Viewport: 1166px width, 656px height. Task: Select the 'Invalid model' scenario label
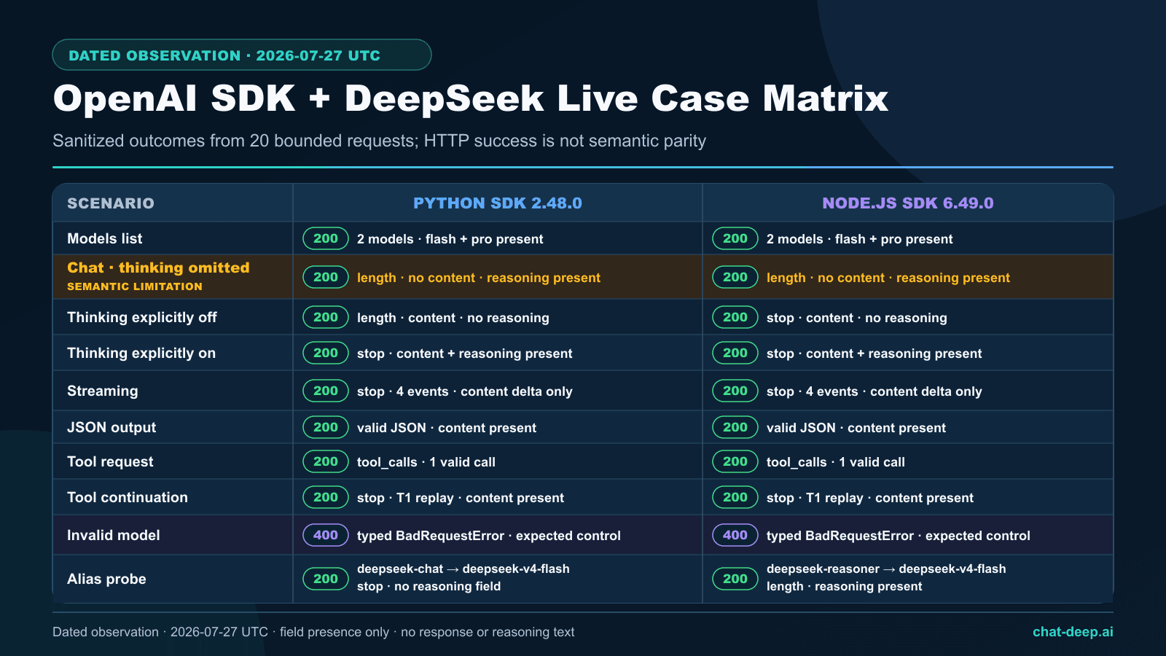114,536
